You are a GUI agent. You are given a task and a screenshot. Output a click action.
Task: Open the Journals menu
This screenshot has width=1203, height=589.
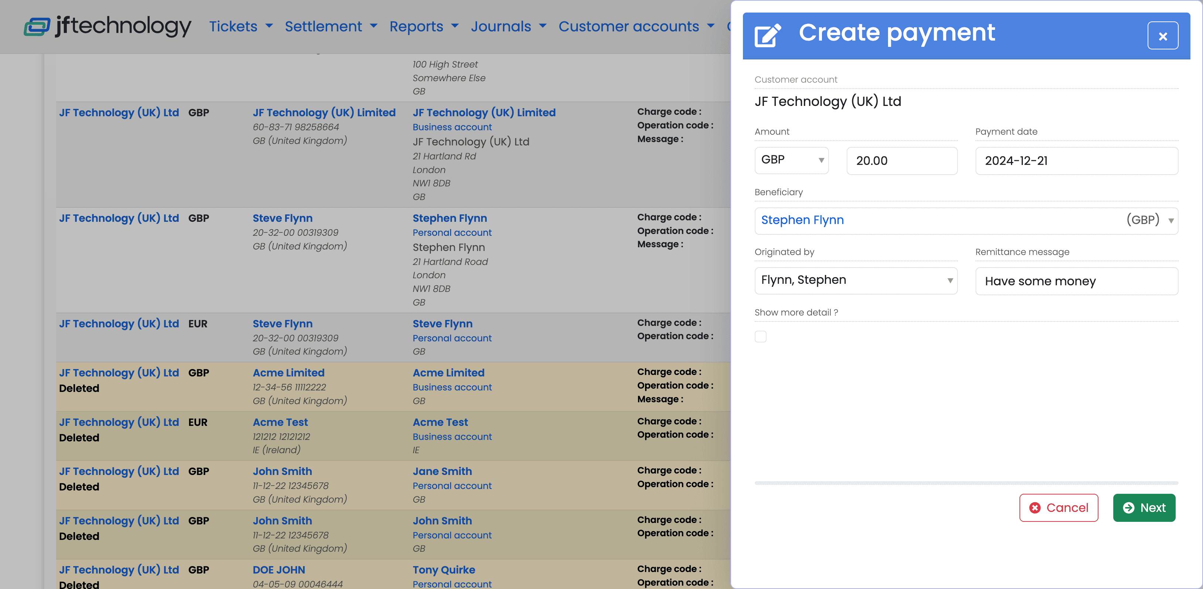click(x=508, y=27)
